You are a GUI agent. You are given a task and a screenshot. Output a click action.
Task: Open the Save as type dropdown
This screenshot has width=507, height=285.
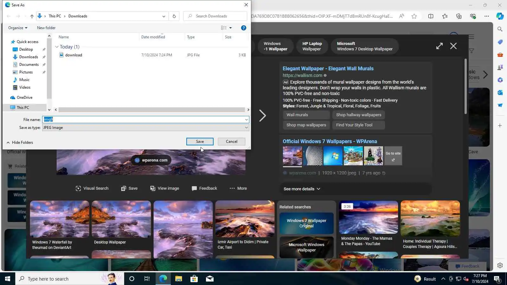click(146, 128)
